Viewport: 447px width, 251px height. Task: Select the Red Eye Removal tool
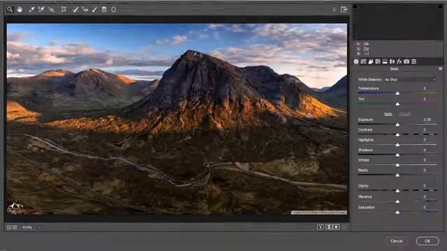click(85, 10)
